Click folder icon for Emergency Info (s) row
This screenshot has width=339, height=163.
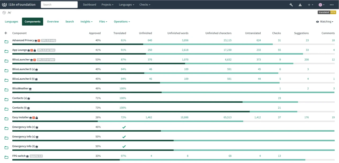coord(6,138)
